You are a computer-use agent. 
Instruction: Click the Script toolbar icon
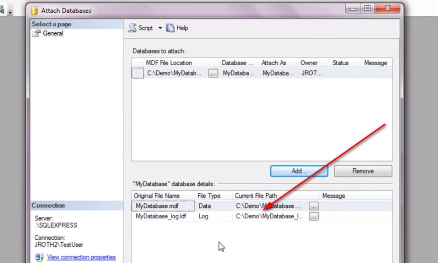pos(132,28)
